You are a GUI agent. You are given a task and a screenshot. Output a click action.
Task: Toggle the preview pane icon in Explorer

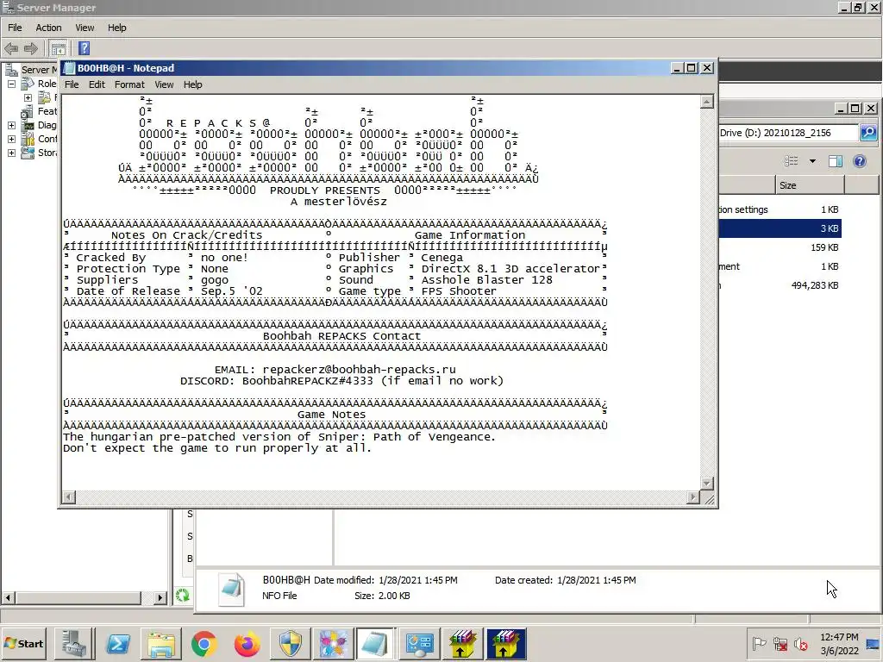835,161
